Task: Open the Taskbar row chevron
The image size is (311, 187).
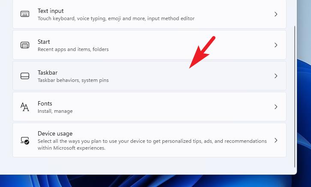Action: point(276,76)
